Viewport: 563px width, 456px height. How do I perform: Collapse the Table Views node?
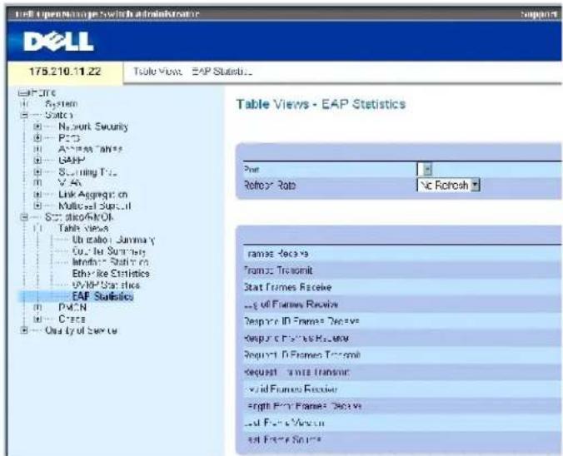pos(37,229)
